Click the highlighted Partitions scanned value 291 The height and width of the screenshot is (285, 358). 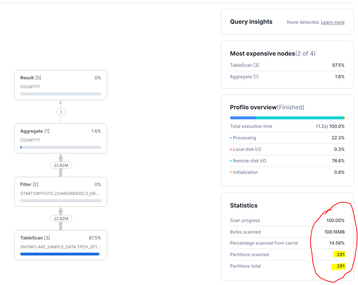[340, 255]
